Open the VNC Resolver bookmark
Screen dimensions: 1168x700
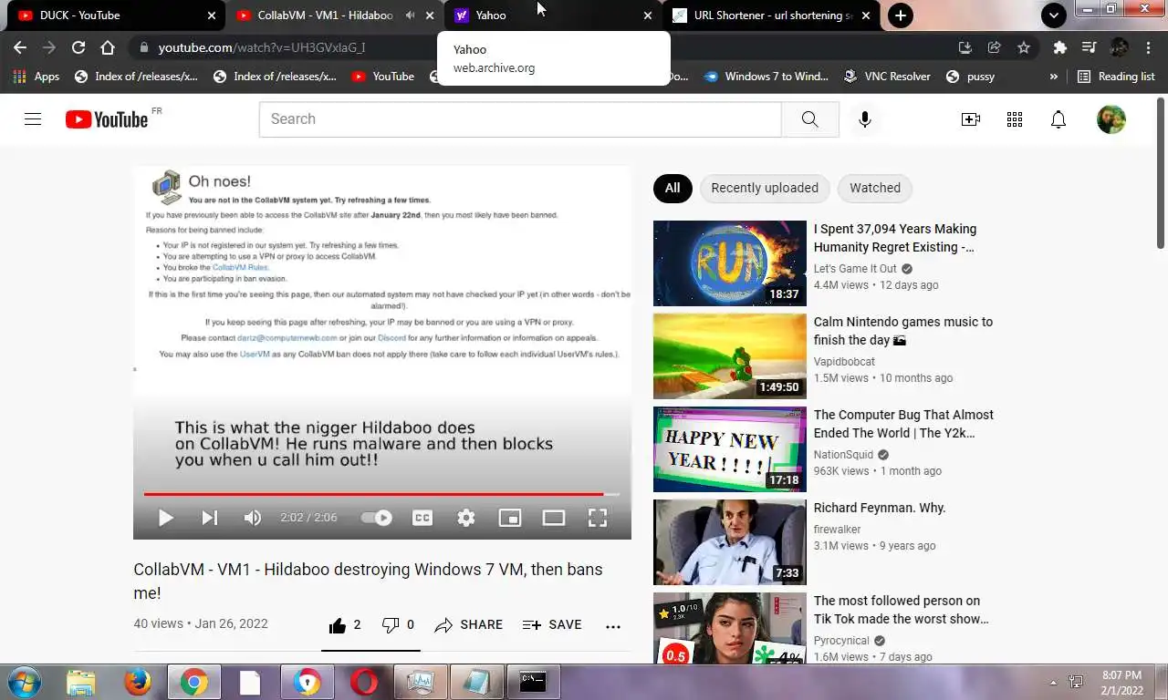(x=887, y=77)
